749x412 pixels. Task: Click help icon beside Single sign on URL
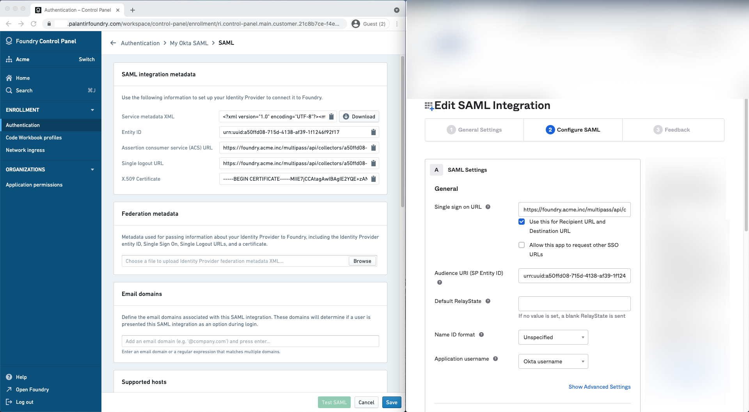[x=488, y=207]
